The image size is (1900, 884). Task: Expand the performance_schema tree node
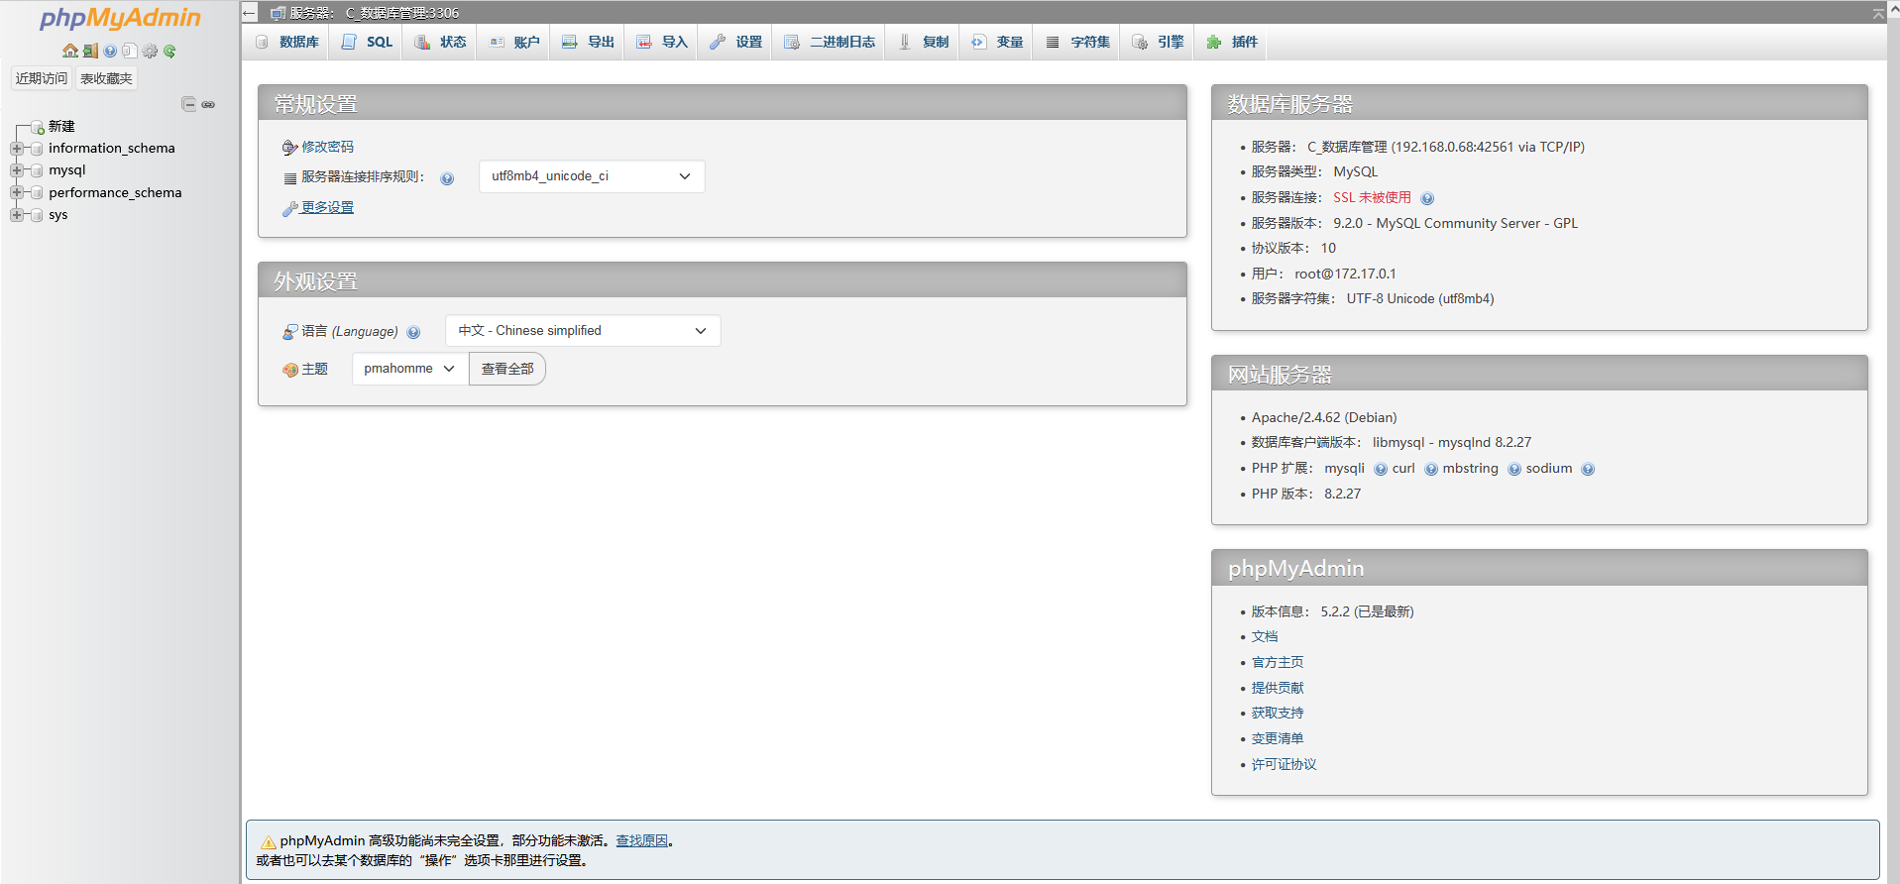click(16, 193)
